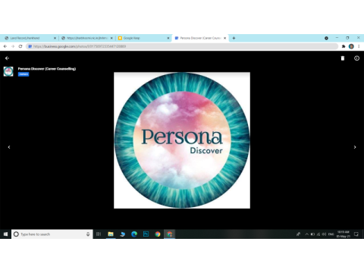Open the Chrome three-dot menu
The height and width of the screenshot is (273, 364).
(359, 46)
